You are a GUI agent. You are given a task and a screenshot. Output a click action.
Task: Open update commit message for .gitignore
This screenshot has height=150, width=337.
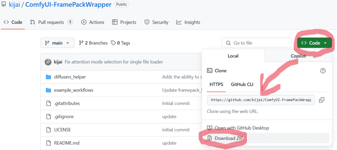tap(169, 117)
